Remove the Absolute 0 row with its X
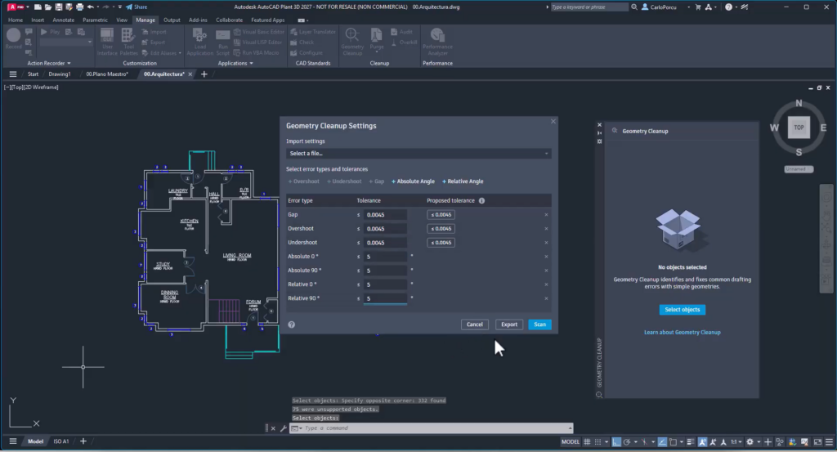 pyautogui.click(x=546, y=257)
